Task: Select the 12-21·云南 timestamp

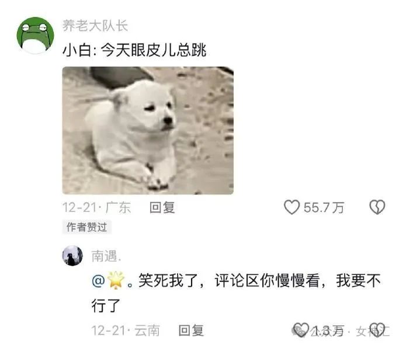Action: pyautogui.click(x=126, y=330)
